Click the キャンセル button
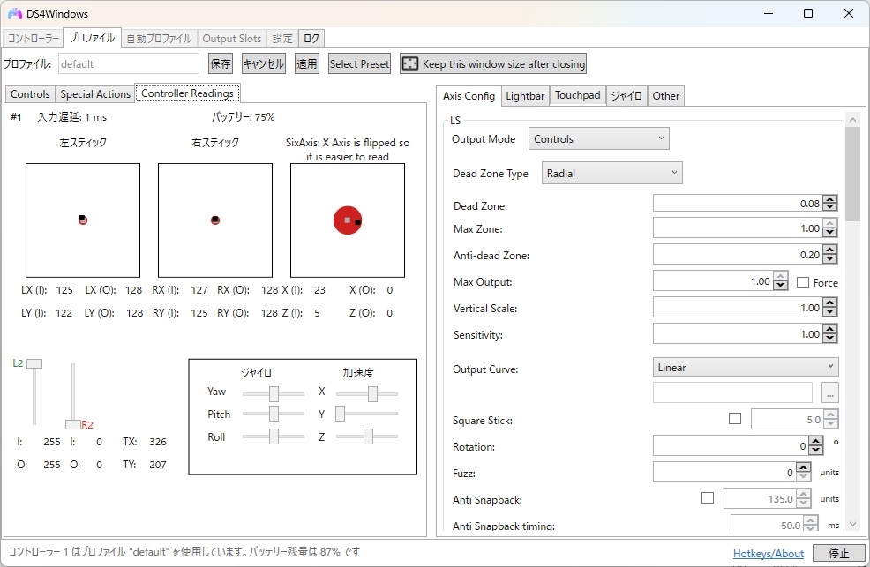 264,63
